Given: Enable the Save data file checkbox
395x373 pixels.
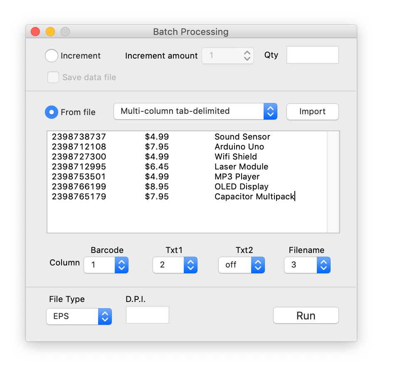Looking at the screenshot, I should tap(53, 77).
